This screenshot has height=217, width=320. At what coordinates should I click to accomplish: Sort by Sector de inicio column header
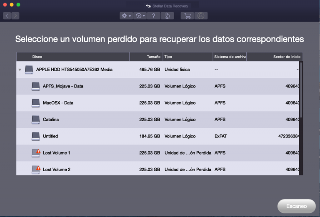[275, 57]
